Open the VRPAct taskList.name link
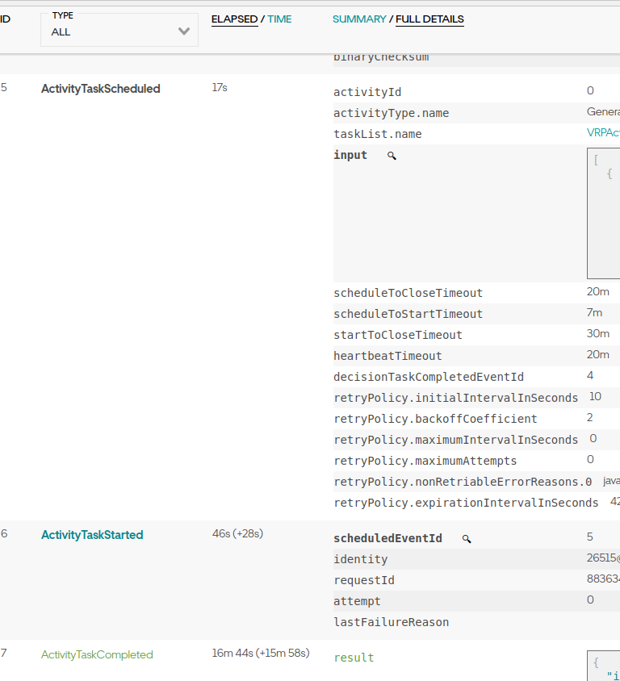Viewport: 620px width, 681px height. click(x=603, y=133)
